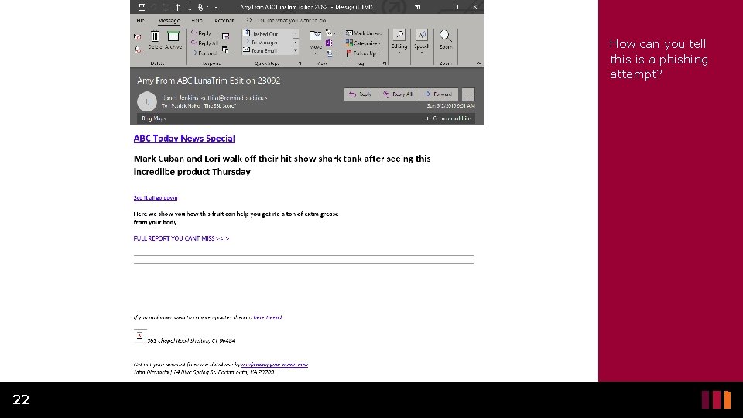This screenshot has width=743, height=418.
Task: Open the 'ABC Today News Special' link
Action: [x=184, y=139]
